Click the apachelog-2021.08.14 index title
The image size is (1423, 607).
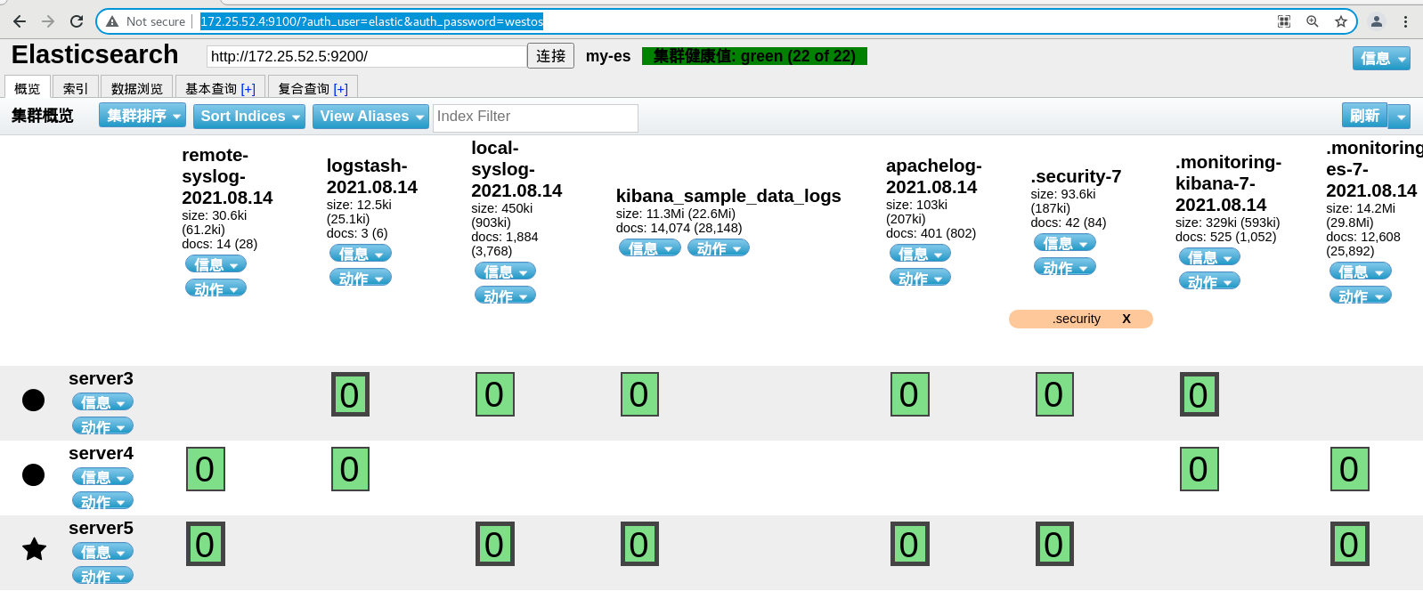tap(934, 176)
